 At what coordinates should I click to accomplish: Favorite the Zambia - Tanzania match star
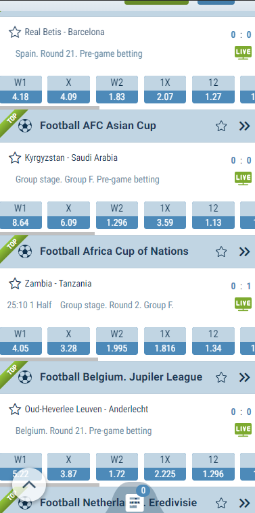click(15, 283)
